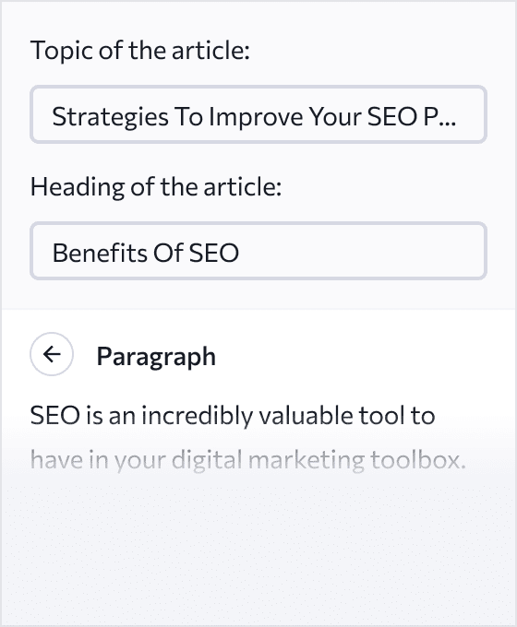Focus the Topic of the article field
The image size is (517, 627).
(258, 114)
